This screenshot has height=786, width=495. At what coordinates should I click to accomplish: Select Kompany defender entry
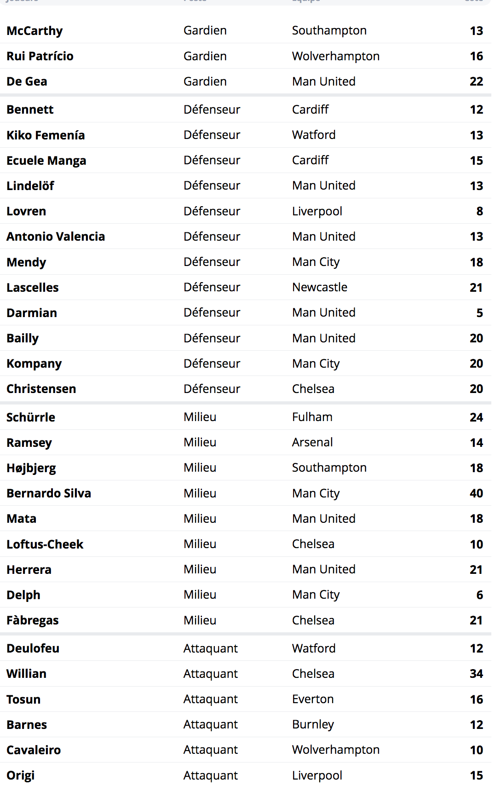pyautogui.click(x=246, y=364)
